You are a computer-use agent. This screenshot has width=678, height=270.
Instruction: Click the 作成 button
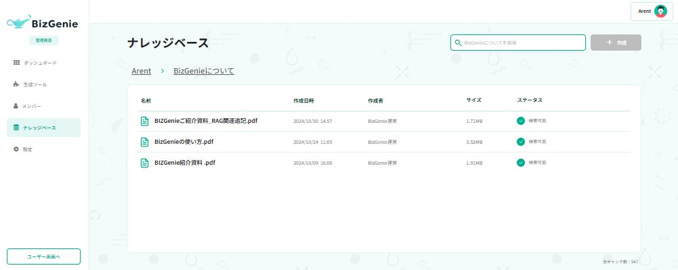(x=616, y=43)
